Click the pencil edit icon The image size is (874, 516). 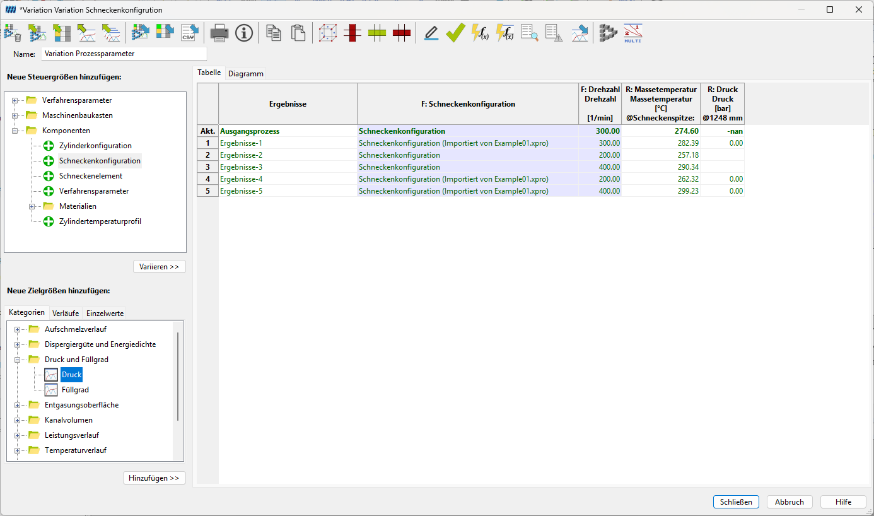tap(431, 33)
